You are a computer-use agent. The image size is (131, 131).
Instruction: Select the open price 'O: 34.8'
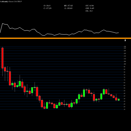pyautogui.click(x=47, y=6)
